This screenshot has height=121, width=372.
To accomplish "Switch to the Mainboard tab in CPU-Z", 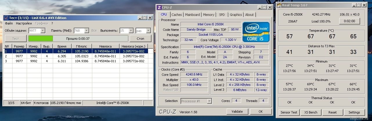I will pyautogui.click(x=192, y=15).
